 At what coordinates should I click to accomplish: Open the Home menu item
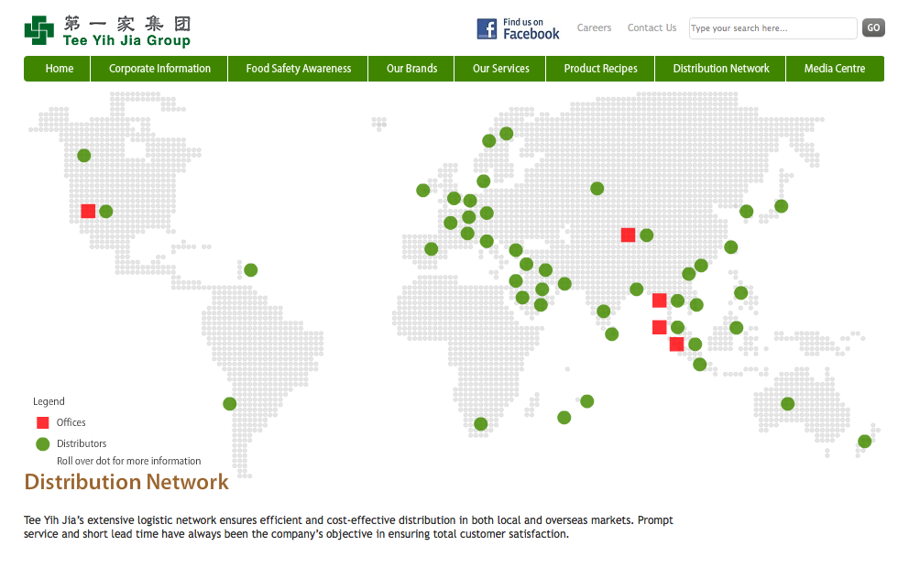pos(60,69)
